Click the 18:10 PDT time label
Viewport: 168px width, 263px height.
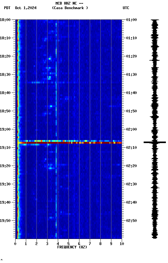pyautogui.click(x=5, y=38)
